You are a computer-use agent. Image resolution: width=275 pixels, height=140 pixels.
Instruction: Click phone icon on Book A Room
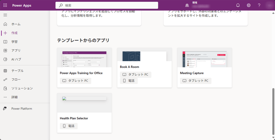coord(124,81)
